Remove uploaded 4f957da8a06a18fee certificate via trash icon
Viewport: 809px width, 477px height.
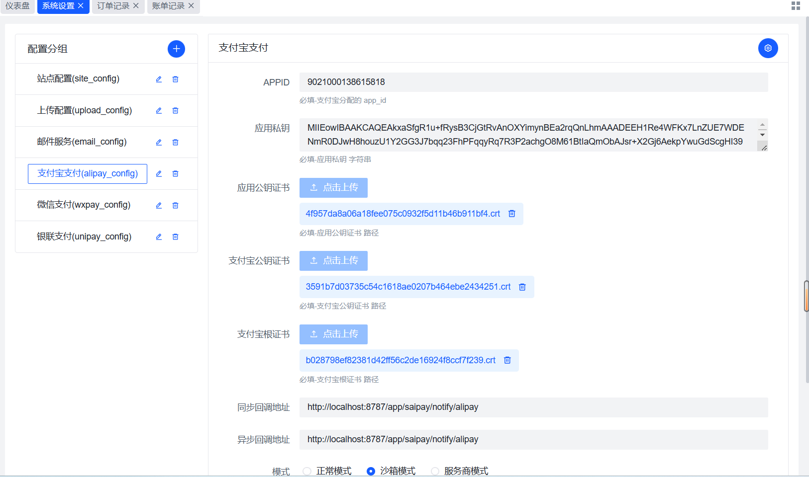(511, 214)
